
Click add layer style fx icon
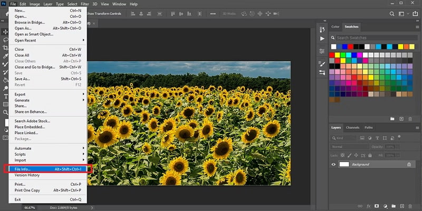point(368,206)
